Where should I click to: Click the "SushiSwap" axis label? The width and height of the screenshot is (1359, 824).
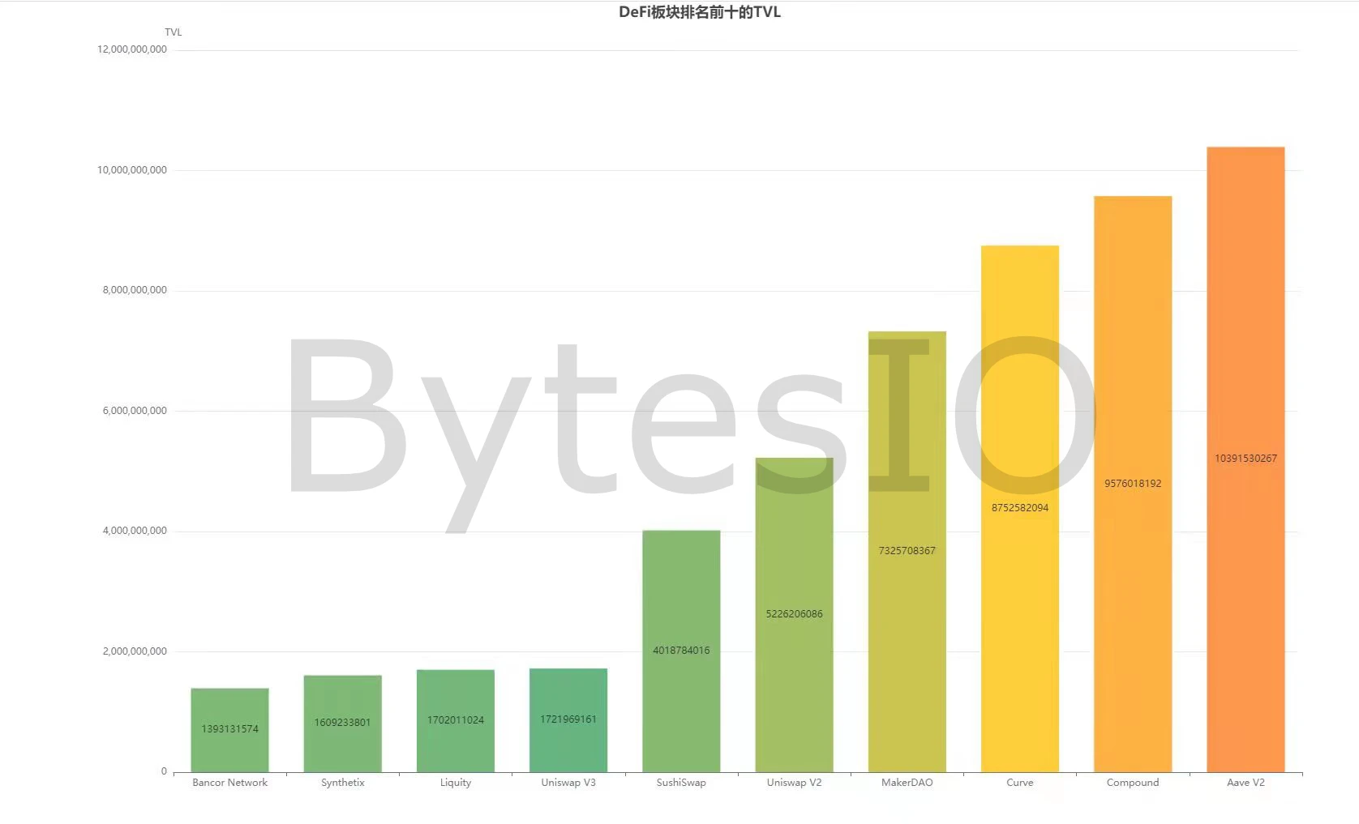[x=681, y=783]
